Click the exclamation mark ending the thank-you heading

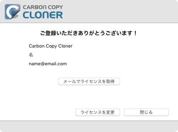click(x=135, y=33)
